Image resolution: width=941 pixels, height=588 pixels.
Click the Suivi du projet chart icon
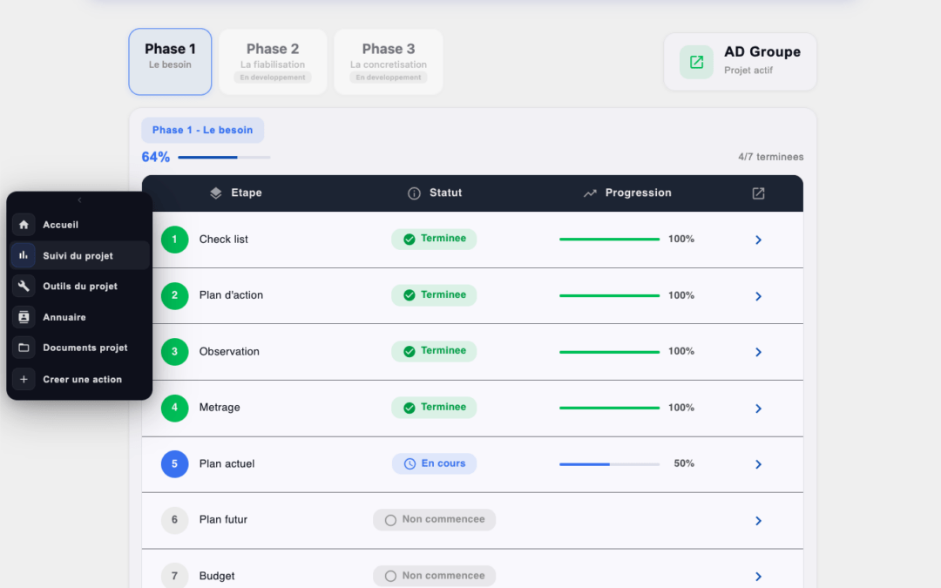tap(24, 255)
